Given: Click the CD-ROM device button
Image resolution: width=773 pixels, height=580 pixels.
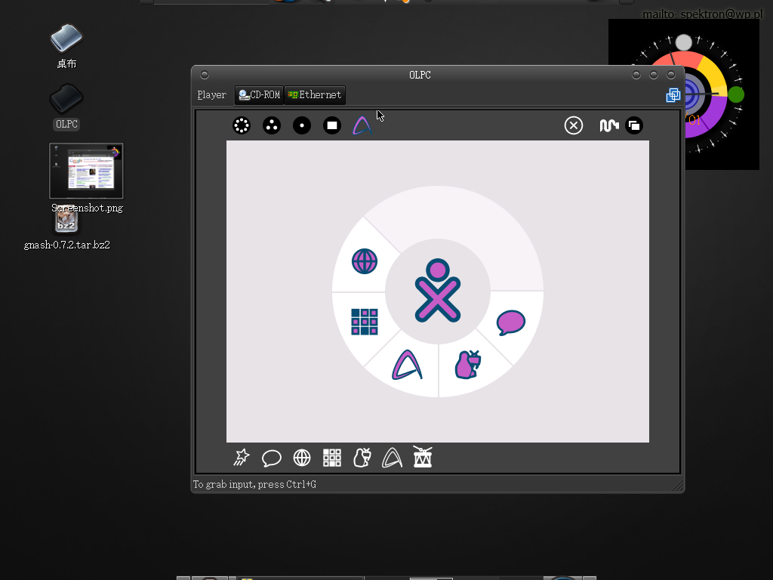Looking at the screenshot, I should (x=259, y=95).
